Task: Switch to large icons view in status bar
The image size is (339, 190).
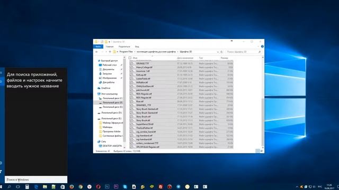Action: pos(261,151)
